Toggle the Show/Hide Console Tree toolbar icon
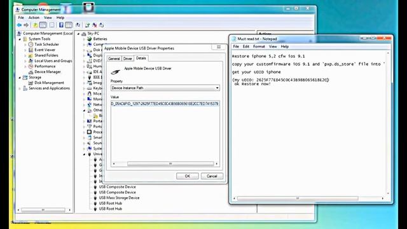This screenshot has height=229, width=407. (43, 25)
